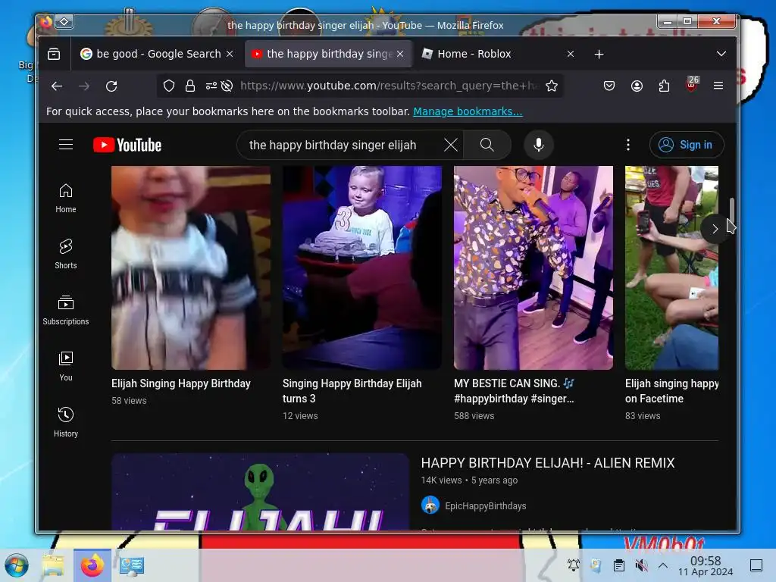Screen dimensions: 776x582
Task: Click the Sign in button on YouTube
Action: coord(687,145)
